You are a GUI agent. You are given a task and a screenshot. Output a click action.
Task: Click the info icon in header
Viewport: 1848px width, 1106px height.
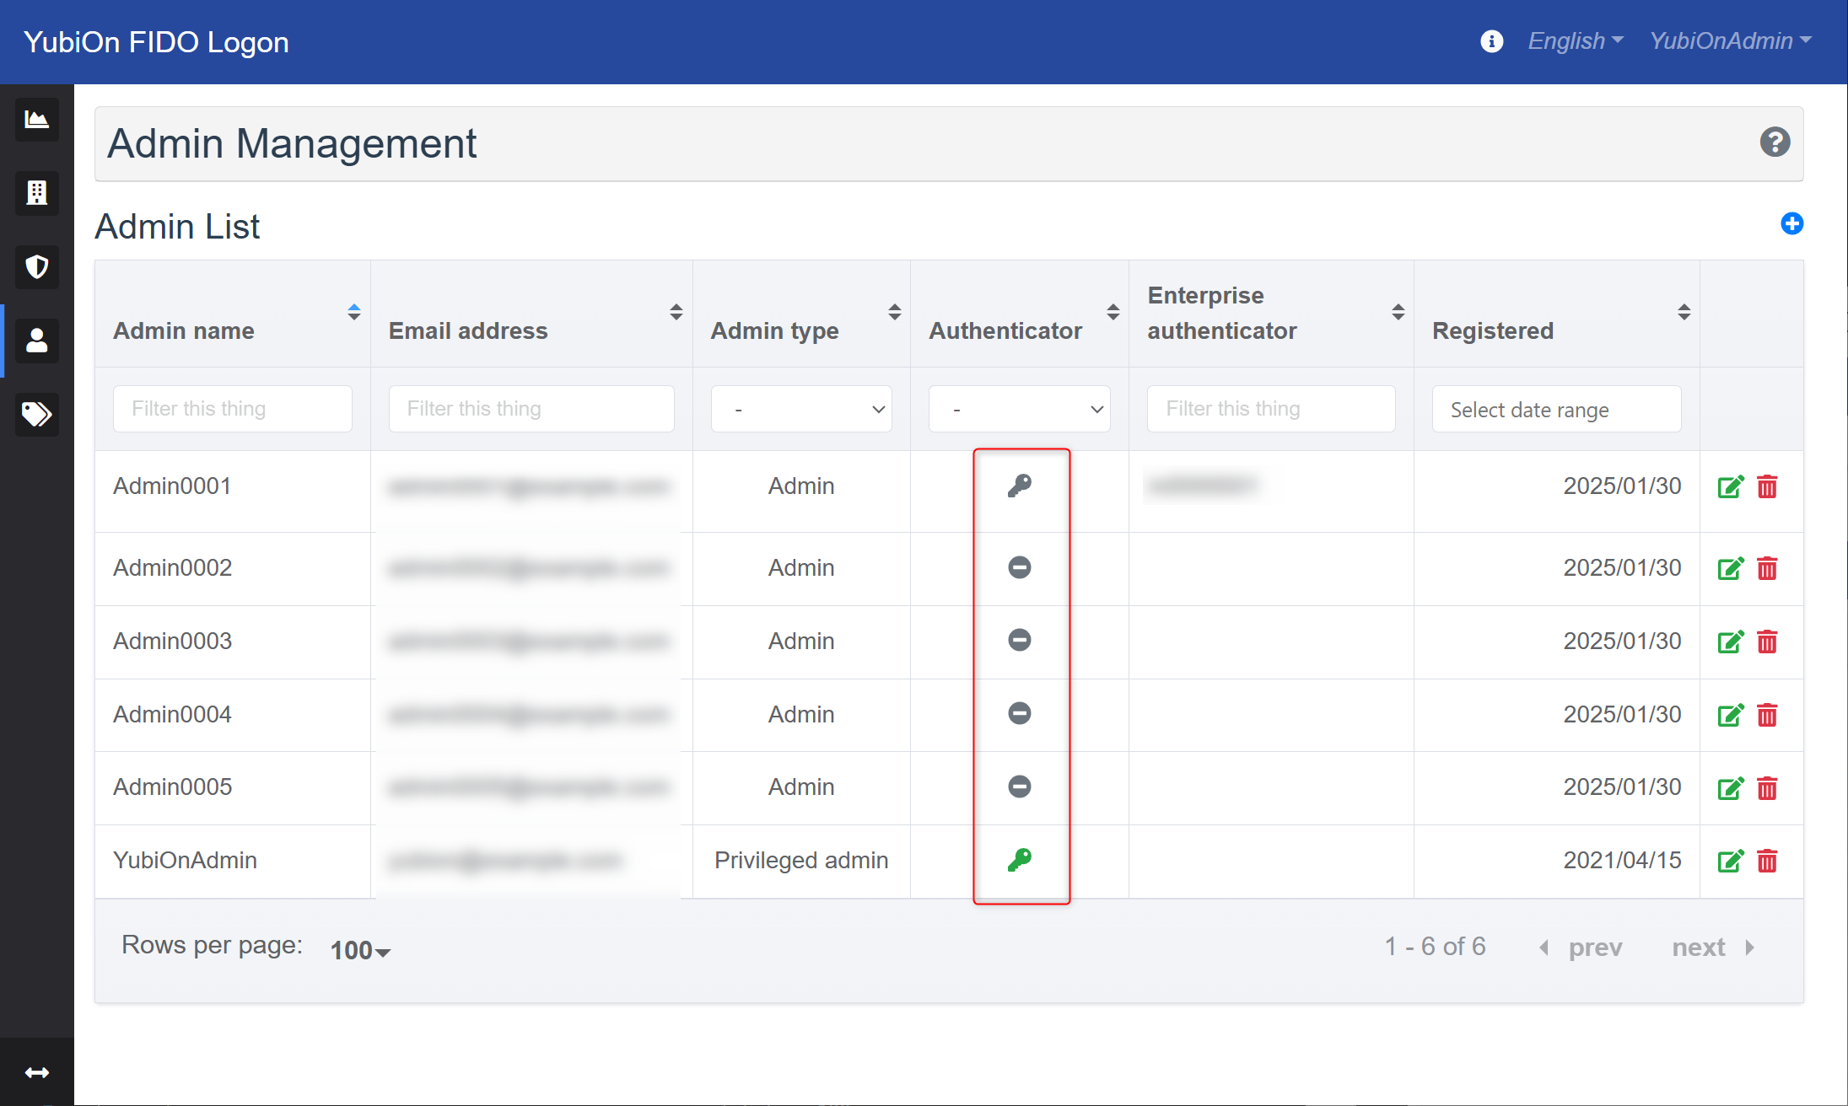1491,41
